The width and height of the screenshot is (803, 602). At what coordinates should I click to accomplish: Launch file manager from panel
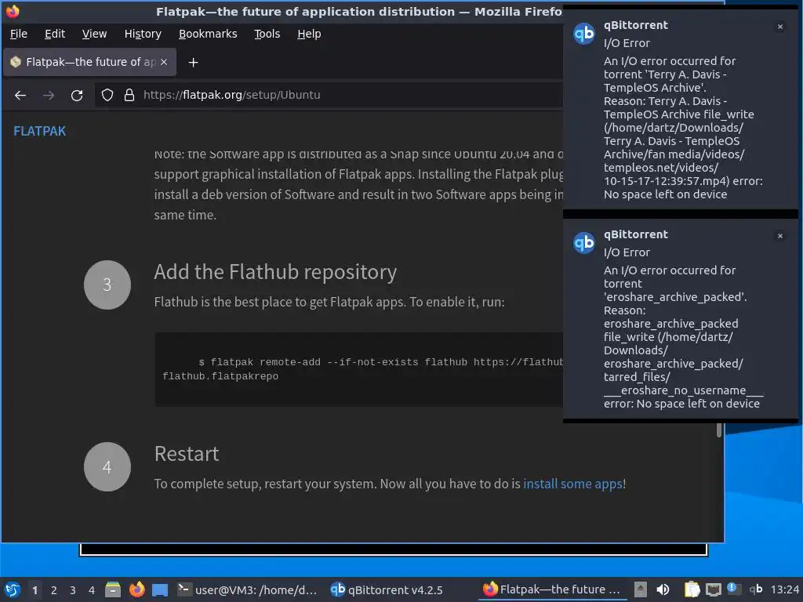113,589
